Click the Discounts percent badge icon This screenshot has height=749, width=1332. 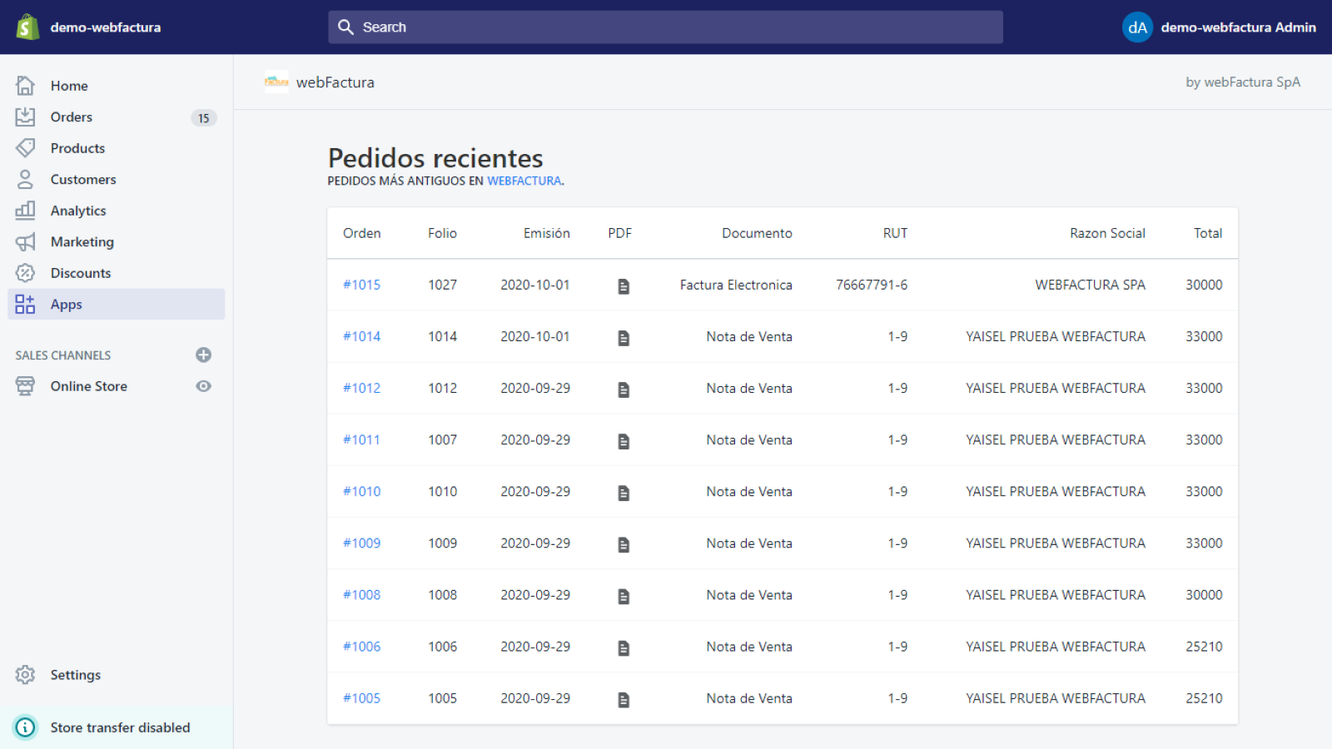26,273
